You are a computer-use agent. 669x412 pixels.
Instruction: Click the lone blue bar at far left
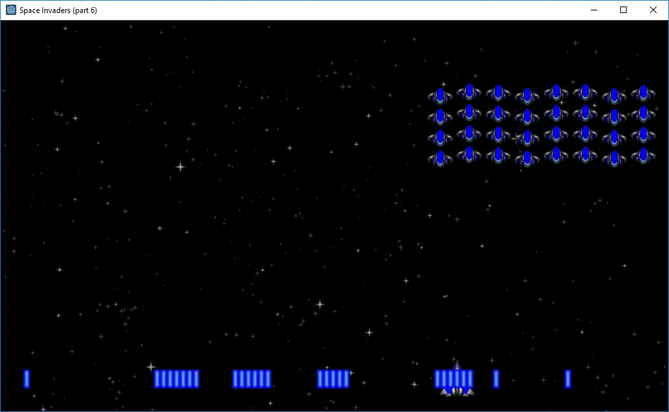(x=27, y=379)
